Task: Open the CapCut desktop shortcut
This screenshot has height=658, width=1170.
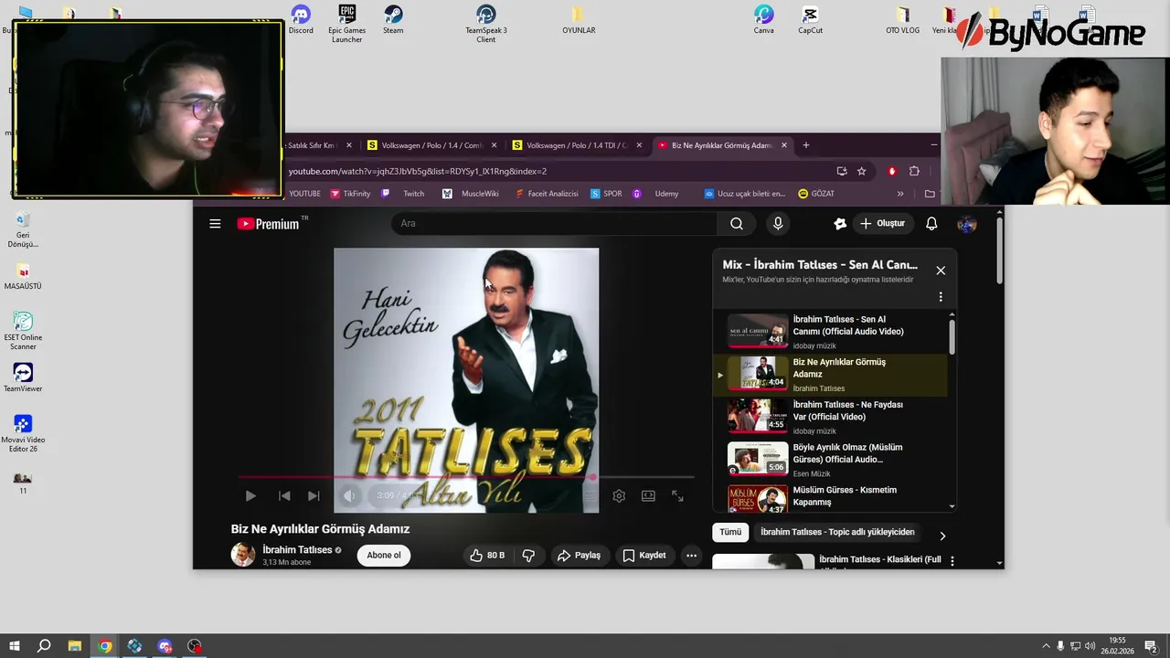Action: (x=810, y=19)
